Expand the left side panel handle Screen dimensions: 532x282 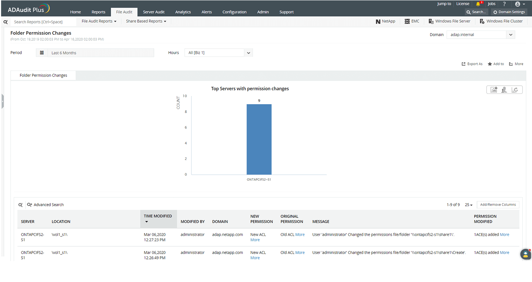pos(2,101)
